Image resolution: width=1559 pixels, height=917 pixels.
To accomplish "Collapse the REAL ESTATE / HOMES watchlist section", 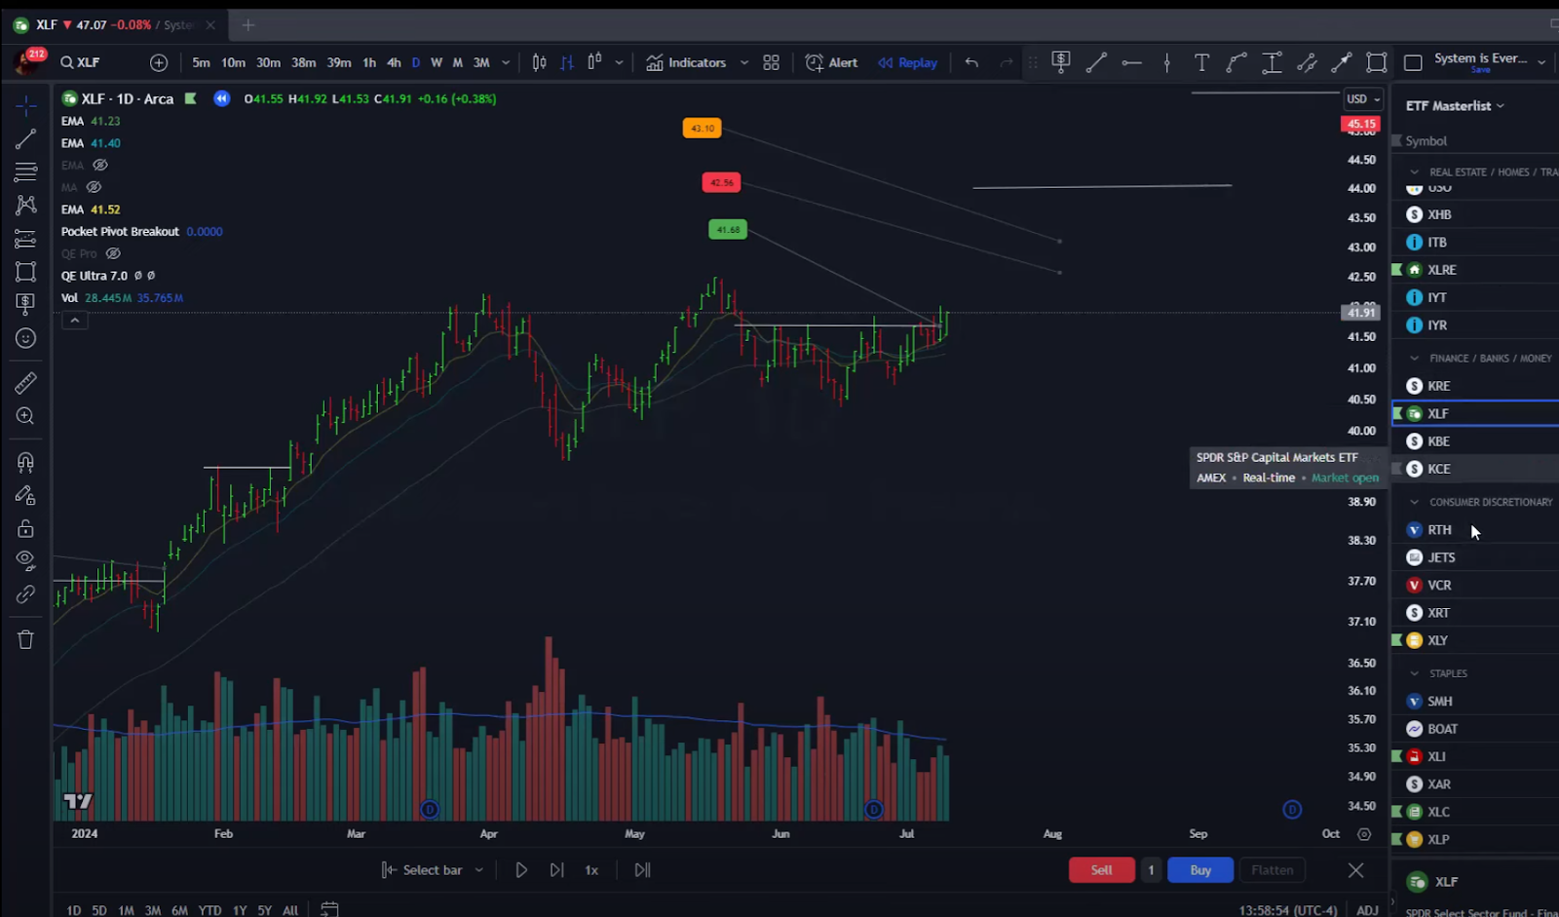I will [x=1415, y=172].
